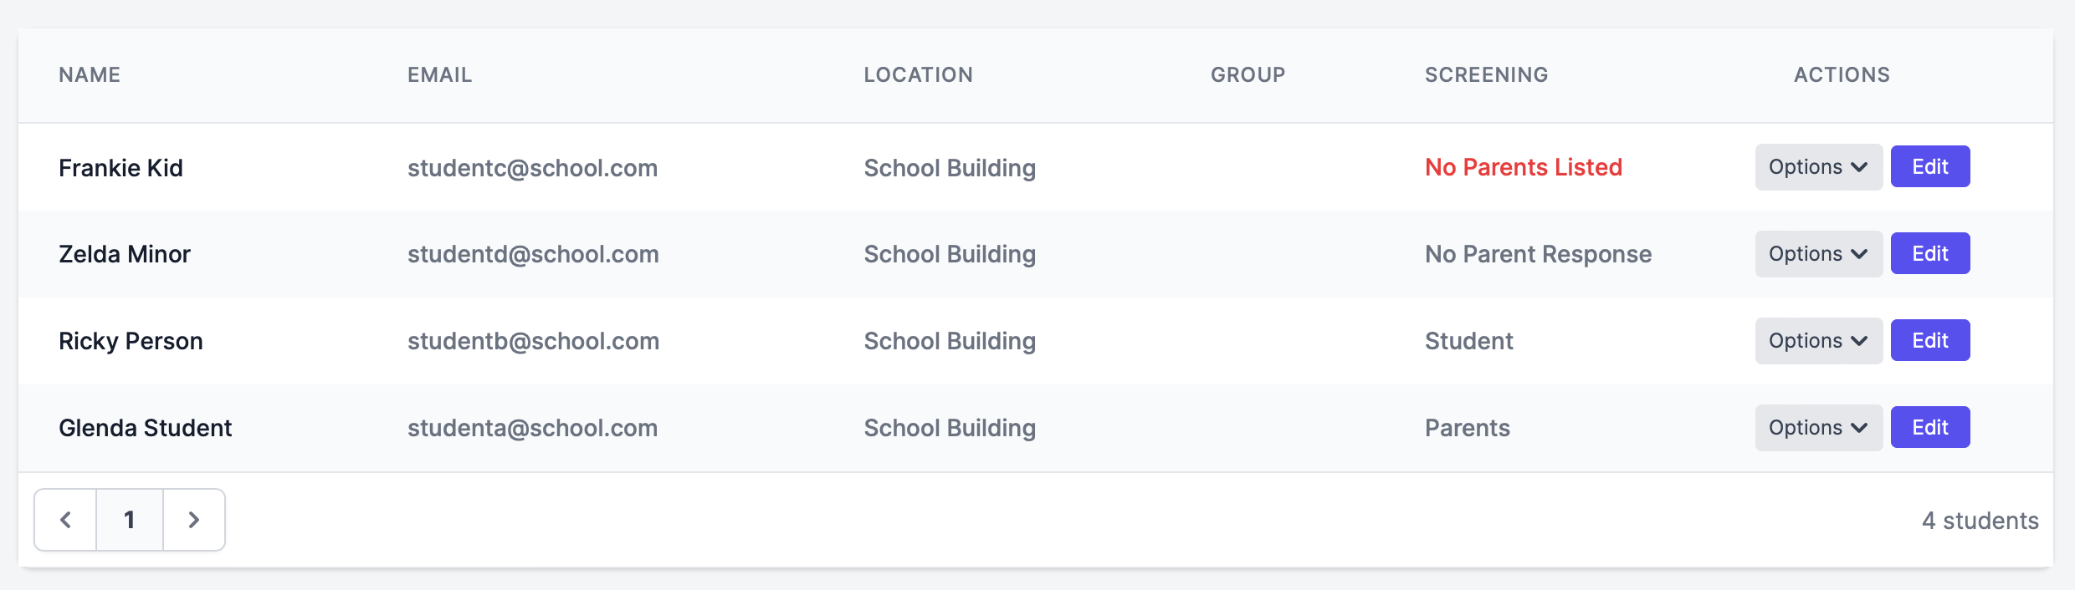Open Options dropdown for Ricky Person
The image size is (2075, 590).
(x=1818, y=341)
